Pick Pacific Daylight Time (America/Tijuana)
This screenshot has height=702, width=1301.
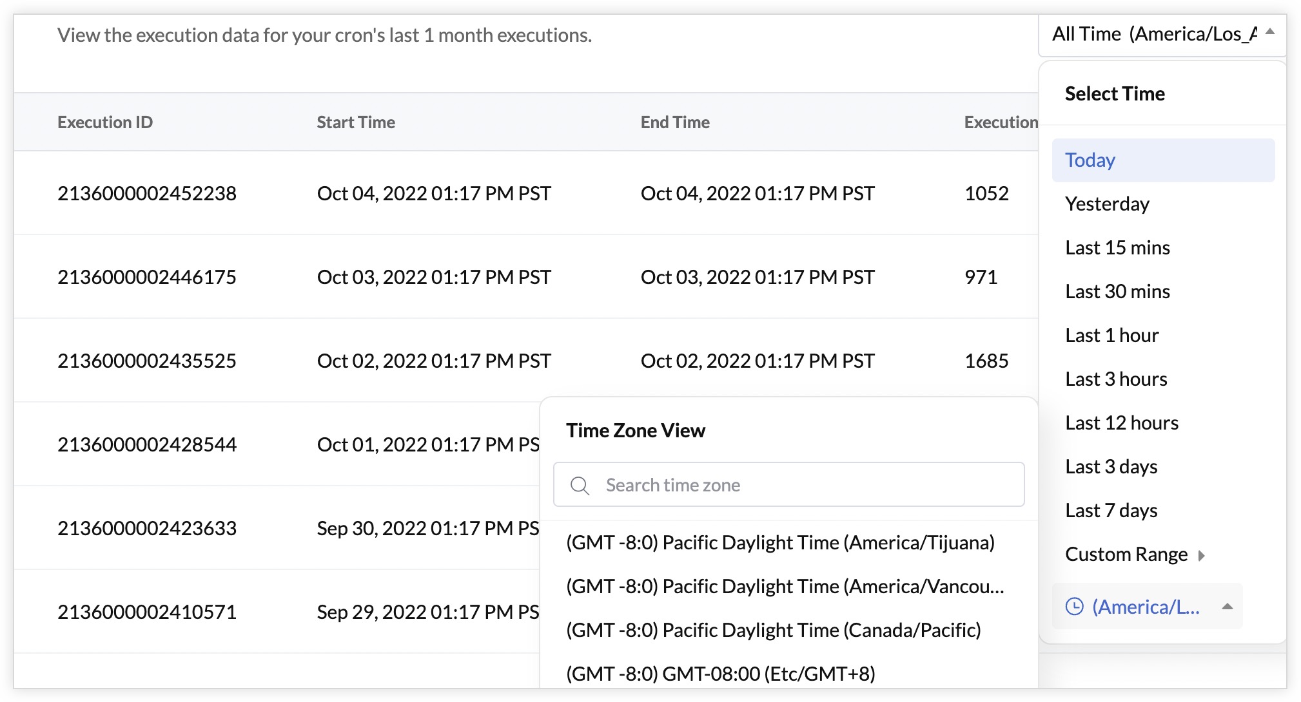[781, 542]
